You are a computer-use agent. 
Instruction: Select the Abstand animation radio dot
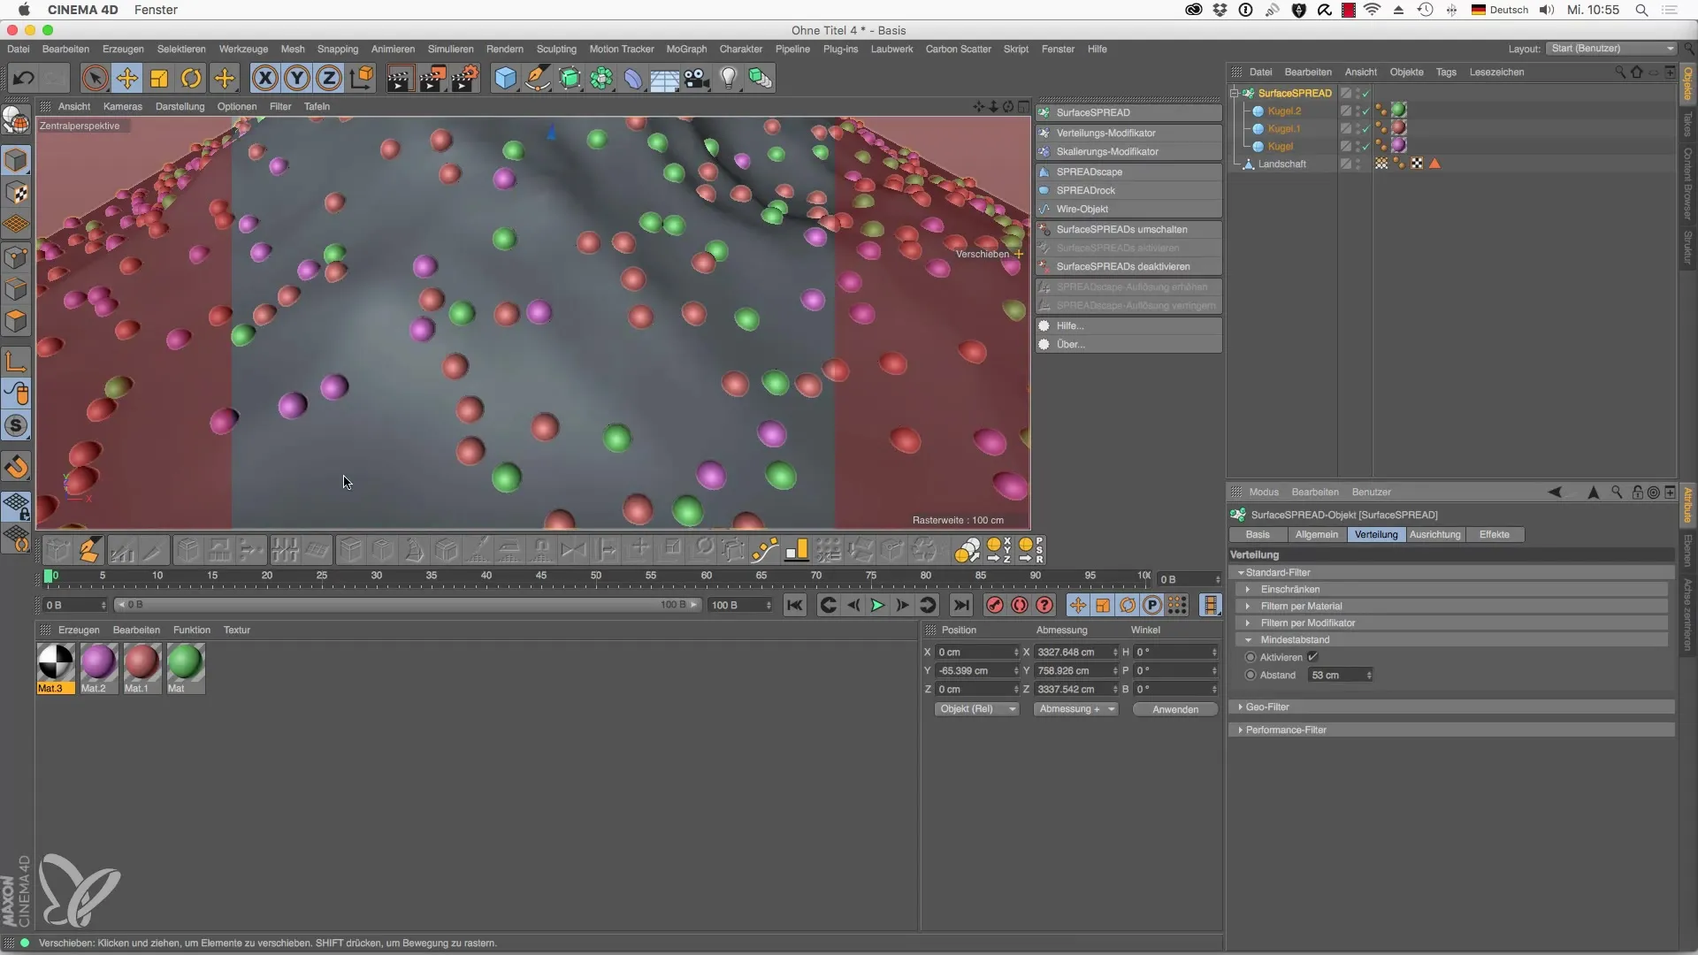coord(1251,675)
